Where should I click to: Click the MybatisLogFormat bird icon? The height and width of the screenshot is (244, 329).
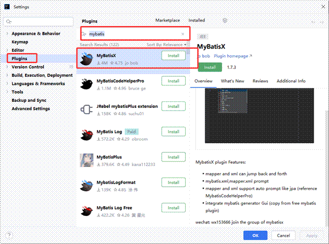point(86,186)
